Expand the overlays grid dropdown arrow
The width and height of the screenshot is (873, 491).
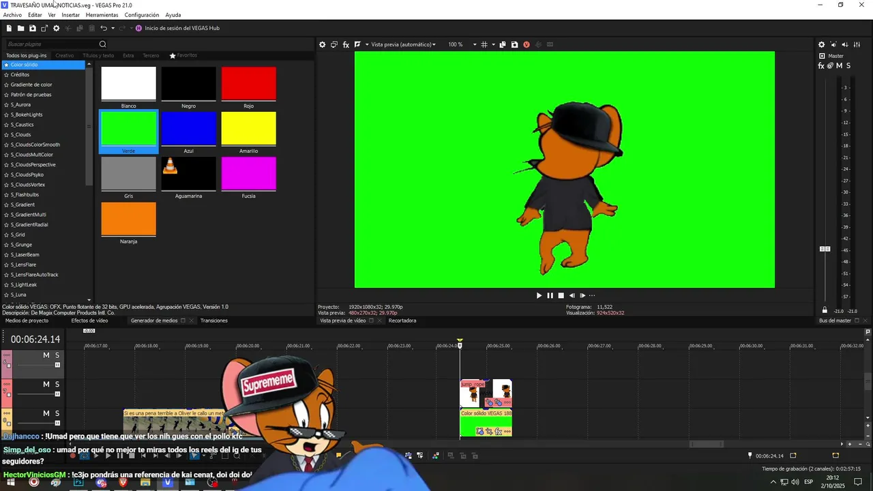492,44
